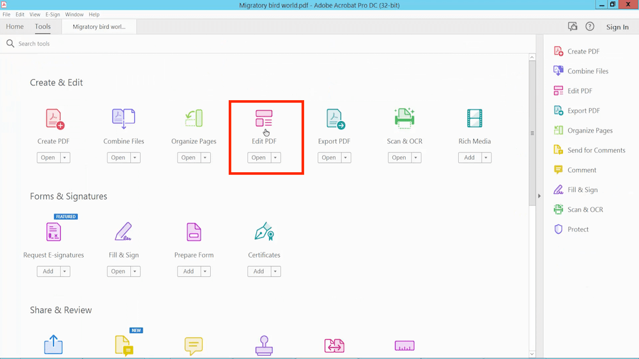
Task: Open the Window menu
Action: tap(74, 14)
